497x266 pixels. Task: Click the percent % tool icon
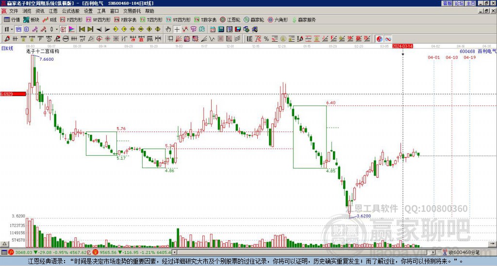pos(266,39)
